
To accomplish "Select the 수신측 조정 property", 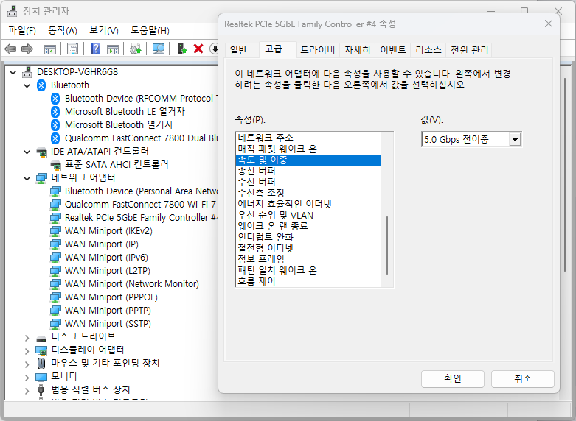I will 308,193.
